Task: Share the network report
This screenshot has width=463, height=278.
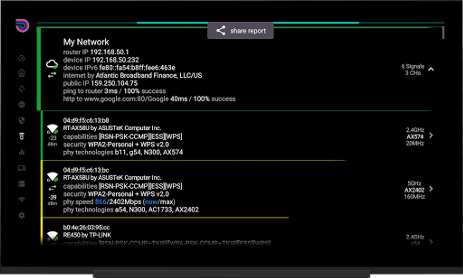Action: [240, 31]
